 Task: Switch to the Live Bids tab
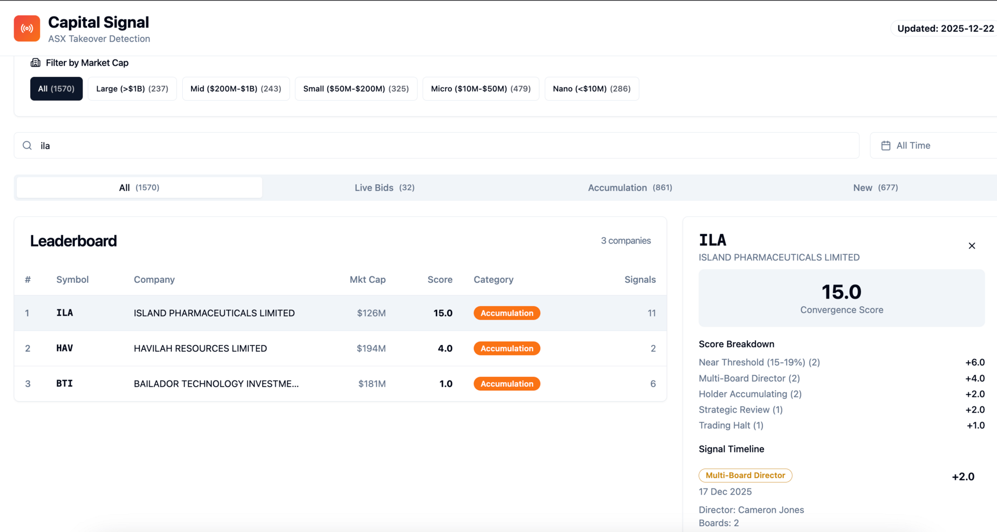(384, 188)
